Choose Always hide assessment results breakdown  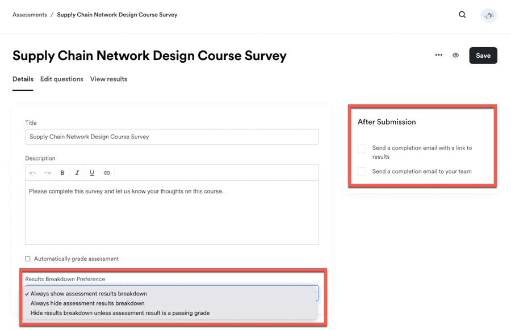coord(87,303)
